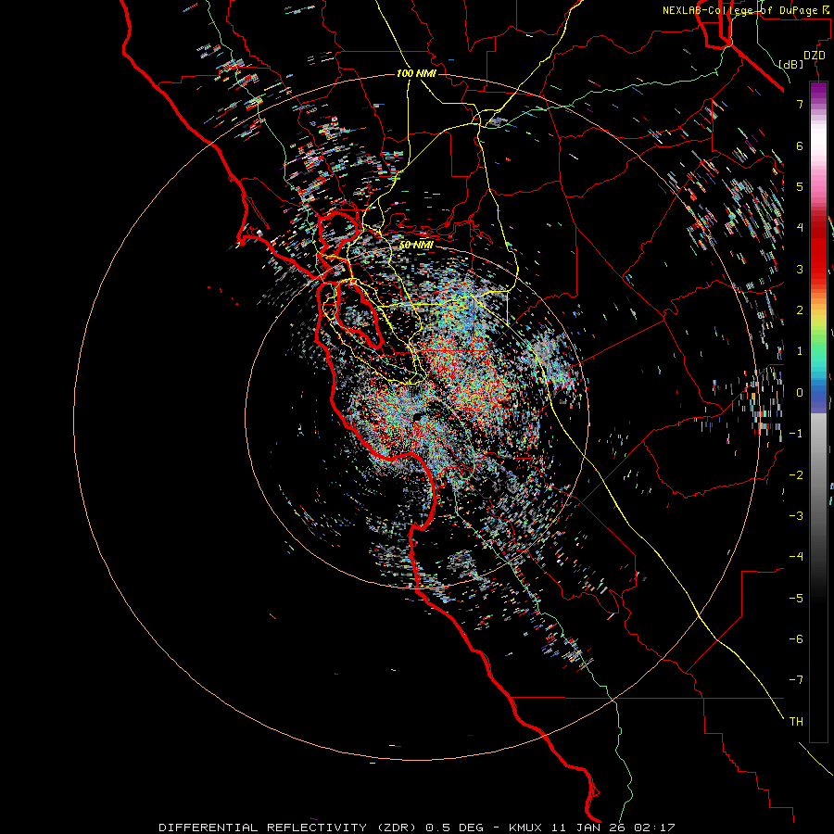Image resolution: width=834 pixels, height=834 pixels.
Task: Click the ZDR color scale bar
Action: point(818,412)
